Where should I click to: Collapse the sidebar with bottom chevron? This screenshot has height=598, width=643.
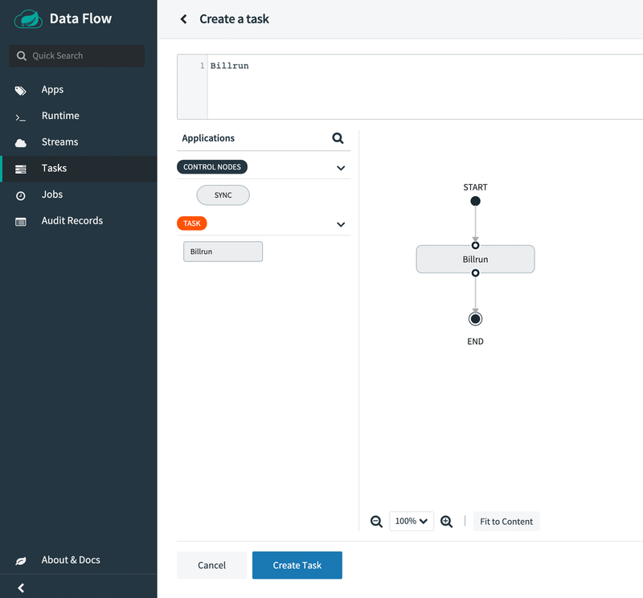pos(21,588)
